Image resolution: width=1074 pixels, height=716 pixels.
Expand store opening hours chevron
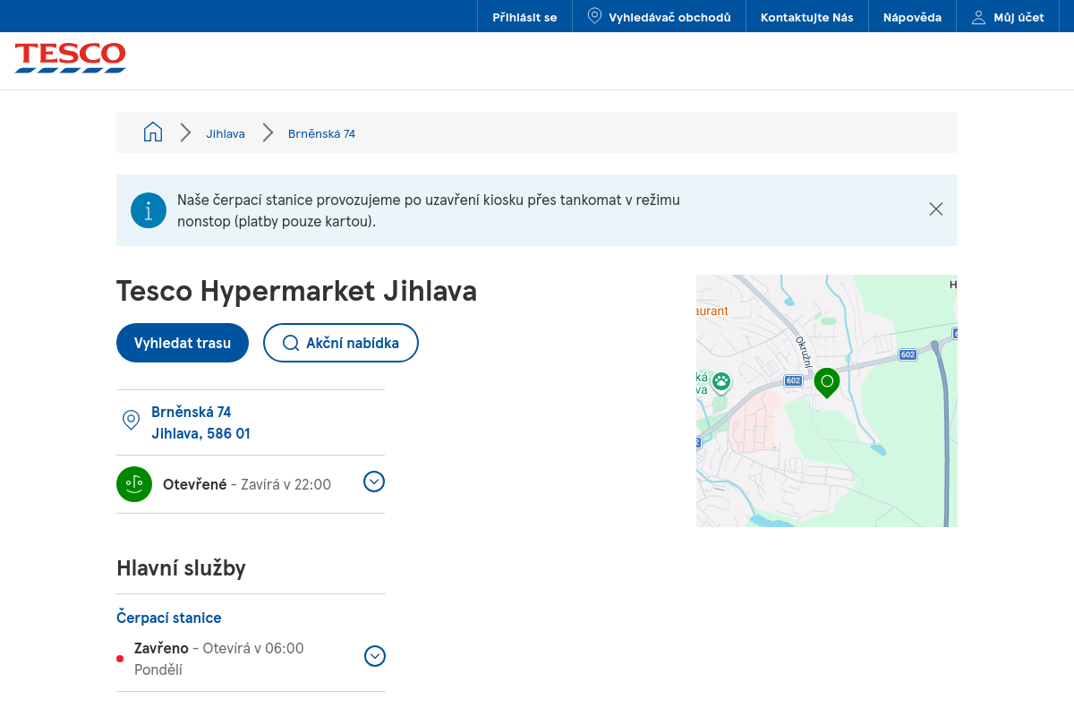pos(374,482)
